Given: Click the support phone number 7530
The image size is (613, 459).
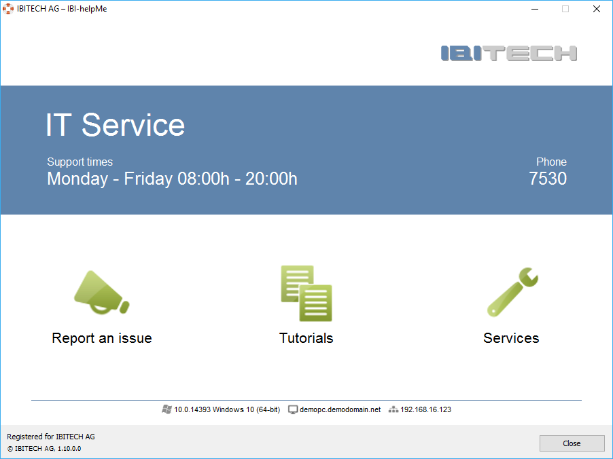Looking at the screenshot, I should (x=547, y=179).
